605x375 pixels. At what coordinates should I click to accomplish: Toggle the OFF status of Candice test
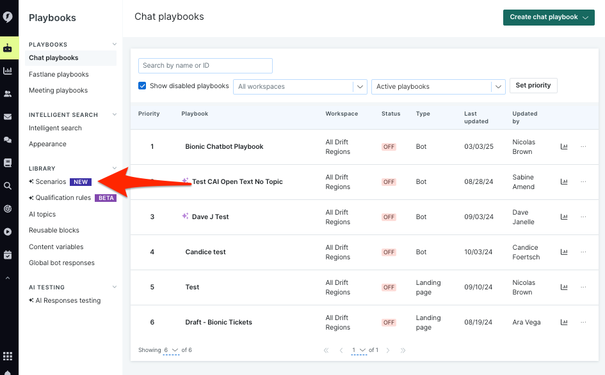pyautogui.click(x=389, y=252)
